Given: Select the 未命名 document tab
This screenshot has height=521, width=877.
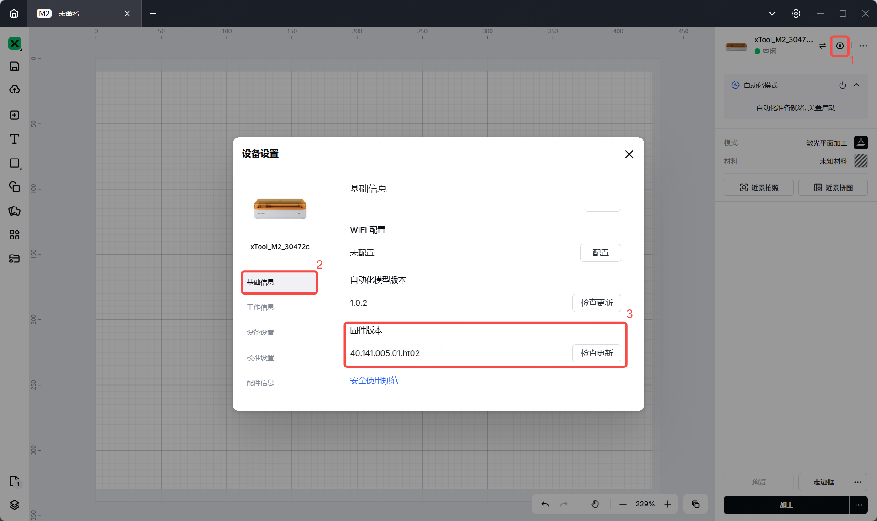Looking at the screenshot, I should tap(84, 14).
